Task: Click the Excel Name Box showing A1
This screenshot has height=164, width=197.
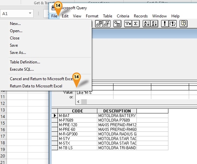Action: click(17, 13)
